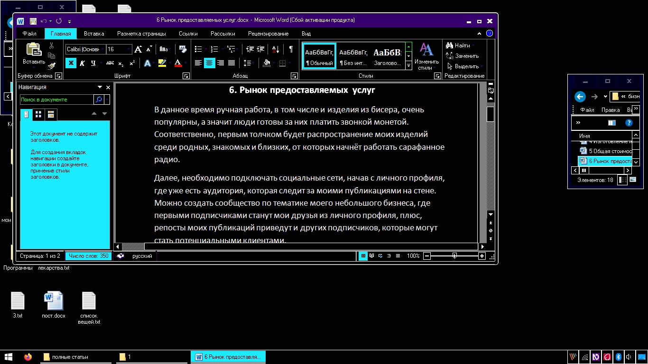The height and width of the screenshot is (364, 648).
Task: Click the proofing check icon in status bar
Action: click(120, 256)
